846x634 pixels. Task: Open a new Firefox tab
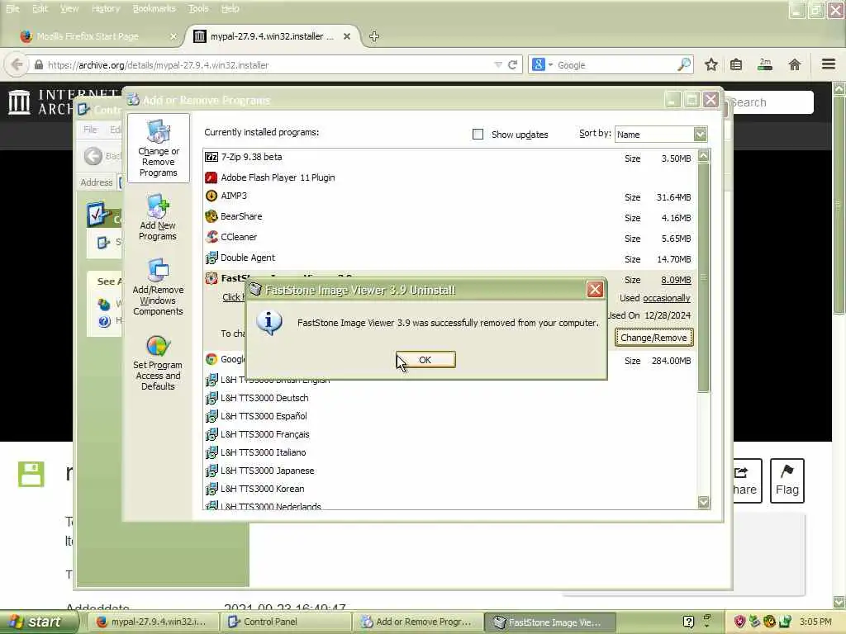pyautogui.click(x=374, y=36)
